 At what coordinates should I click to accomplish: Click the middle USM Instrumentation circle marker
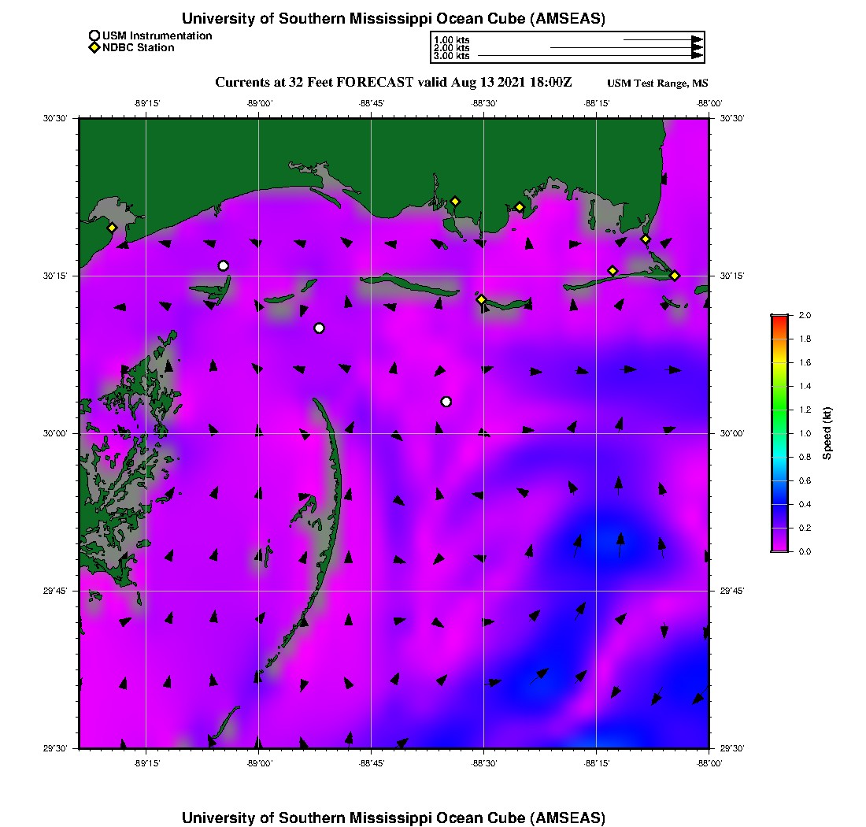[319, 328]
